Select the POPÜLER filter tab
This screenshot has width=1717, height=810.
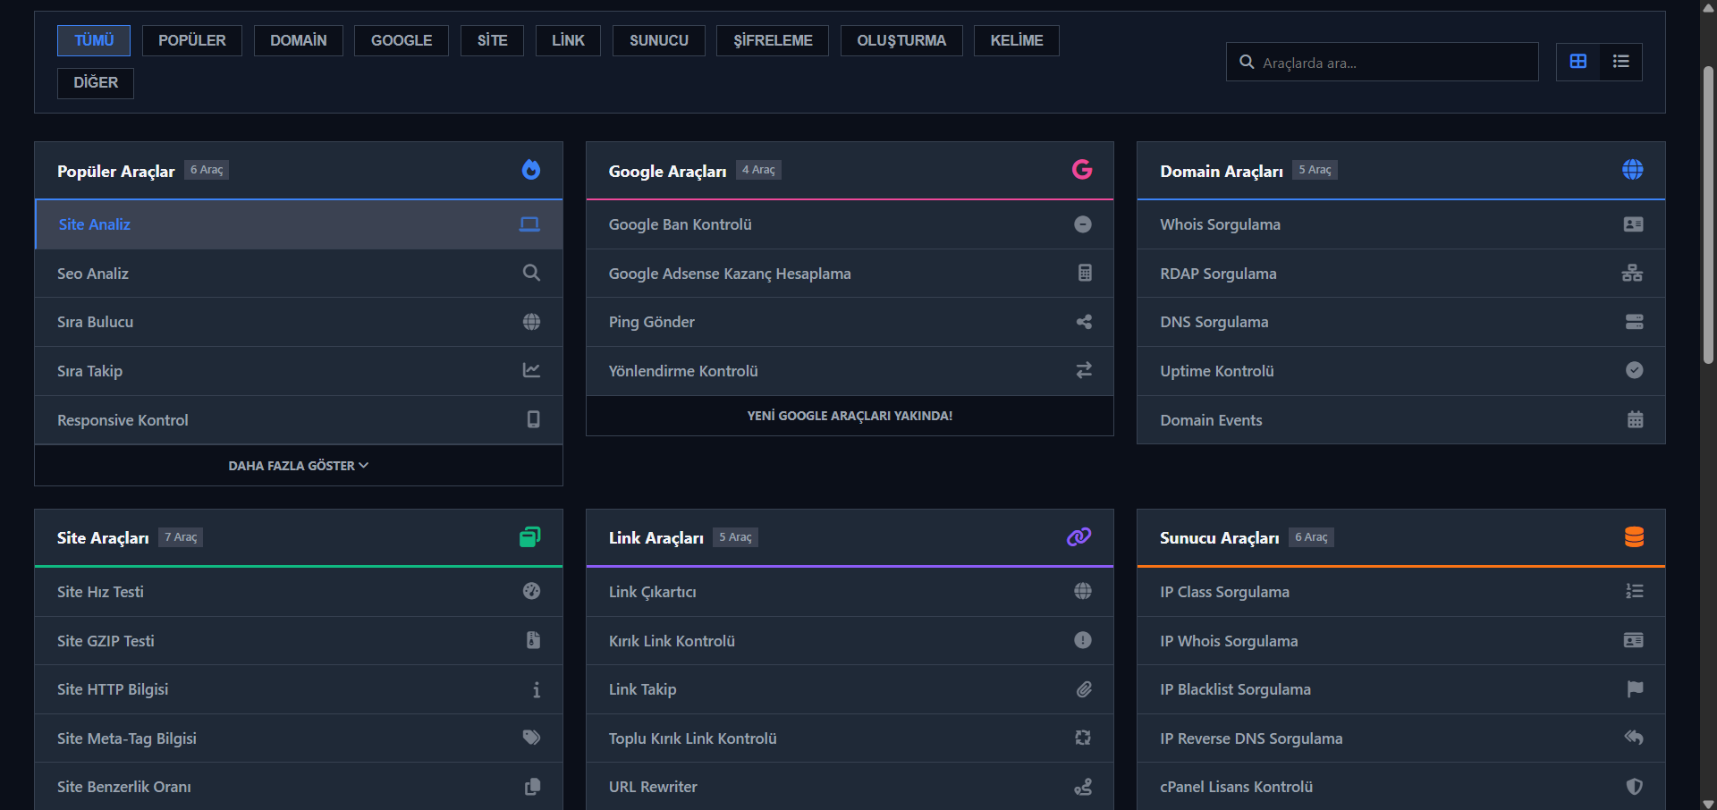[192, 40]
